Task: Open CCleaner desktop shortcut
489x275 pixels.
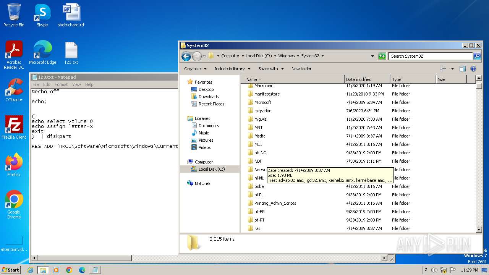Action: tap(14, 90)
